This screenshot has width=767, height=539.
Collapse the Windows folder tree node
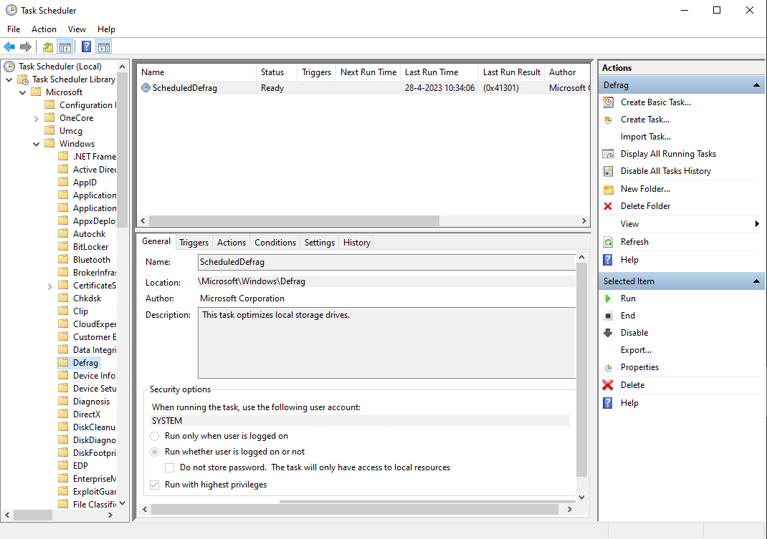(37, 144)
